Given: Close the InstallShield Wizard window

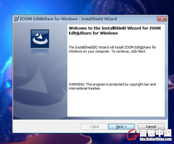Looking at the screenshot, I should pos(162,19).
